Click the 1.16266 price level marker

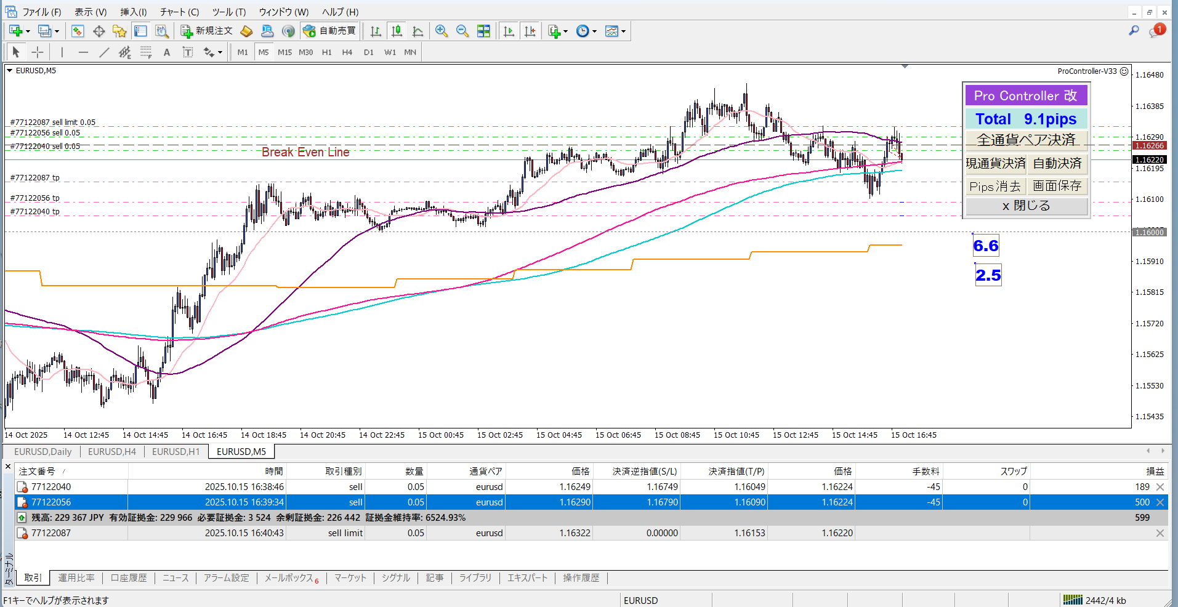tap(1149, 146)
